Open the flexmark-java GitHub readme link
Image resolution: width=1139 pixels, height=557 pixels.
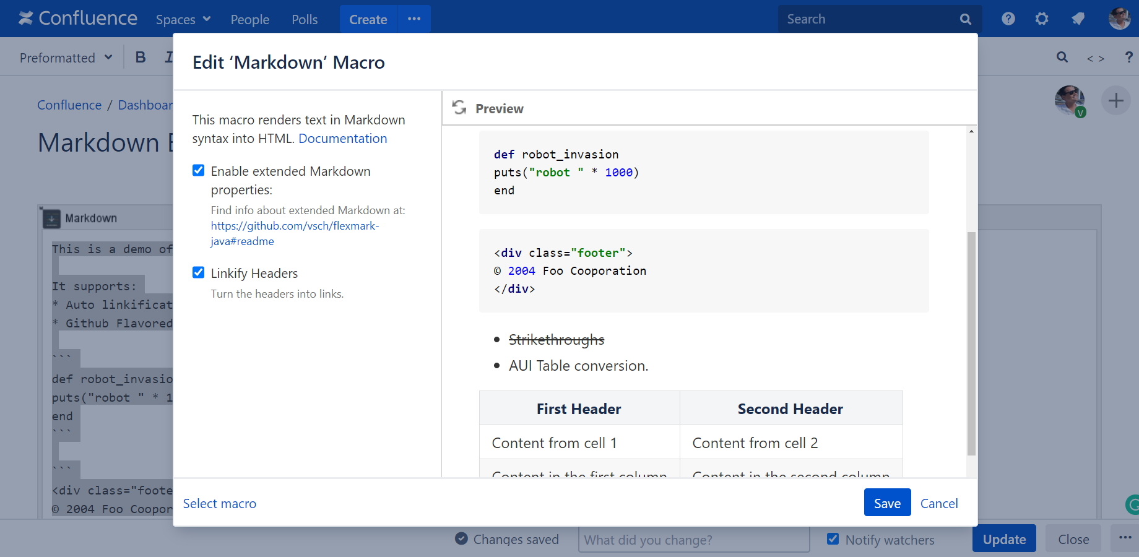(x=295, y=233)
